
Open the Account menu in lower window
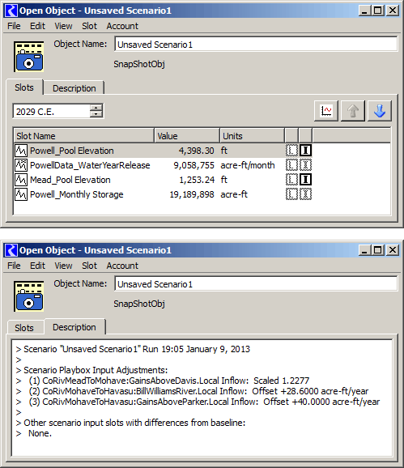coord(122,266)
